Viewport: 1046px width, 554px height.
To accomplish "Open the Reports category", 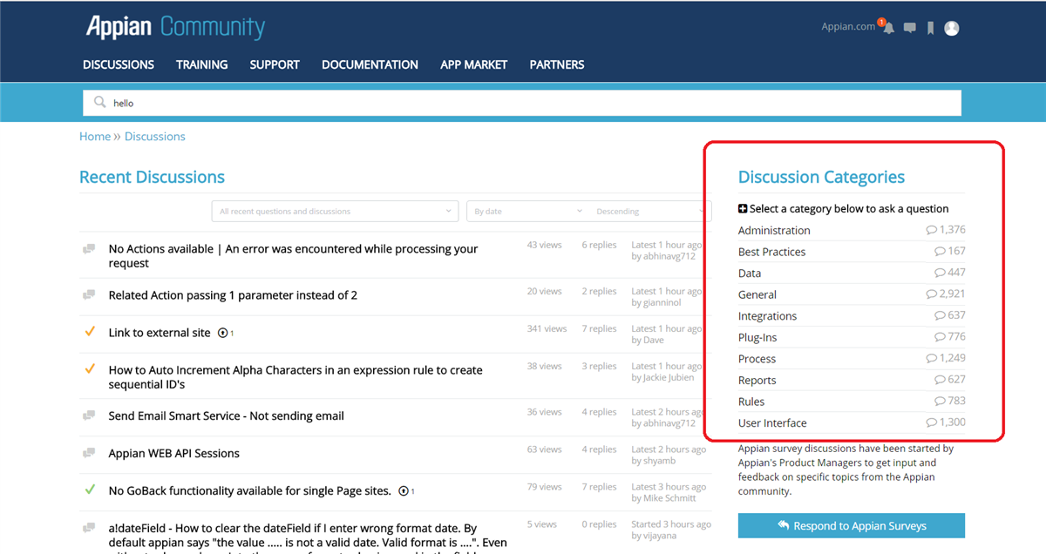I will 757,380.
